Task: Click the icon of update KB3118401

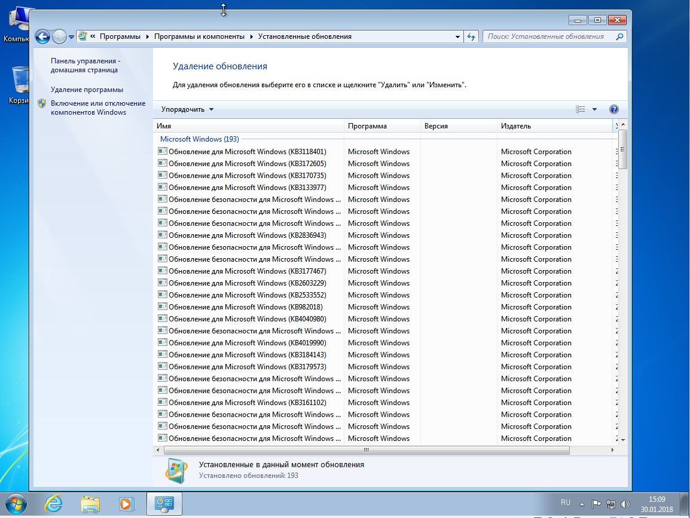Action: (x=163, y=151)
